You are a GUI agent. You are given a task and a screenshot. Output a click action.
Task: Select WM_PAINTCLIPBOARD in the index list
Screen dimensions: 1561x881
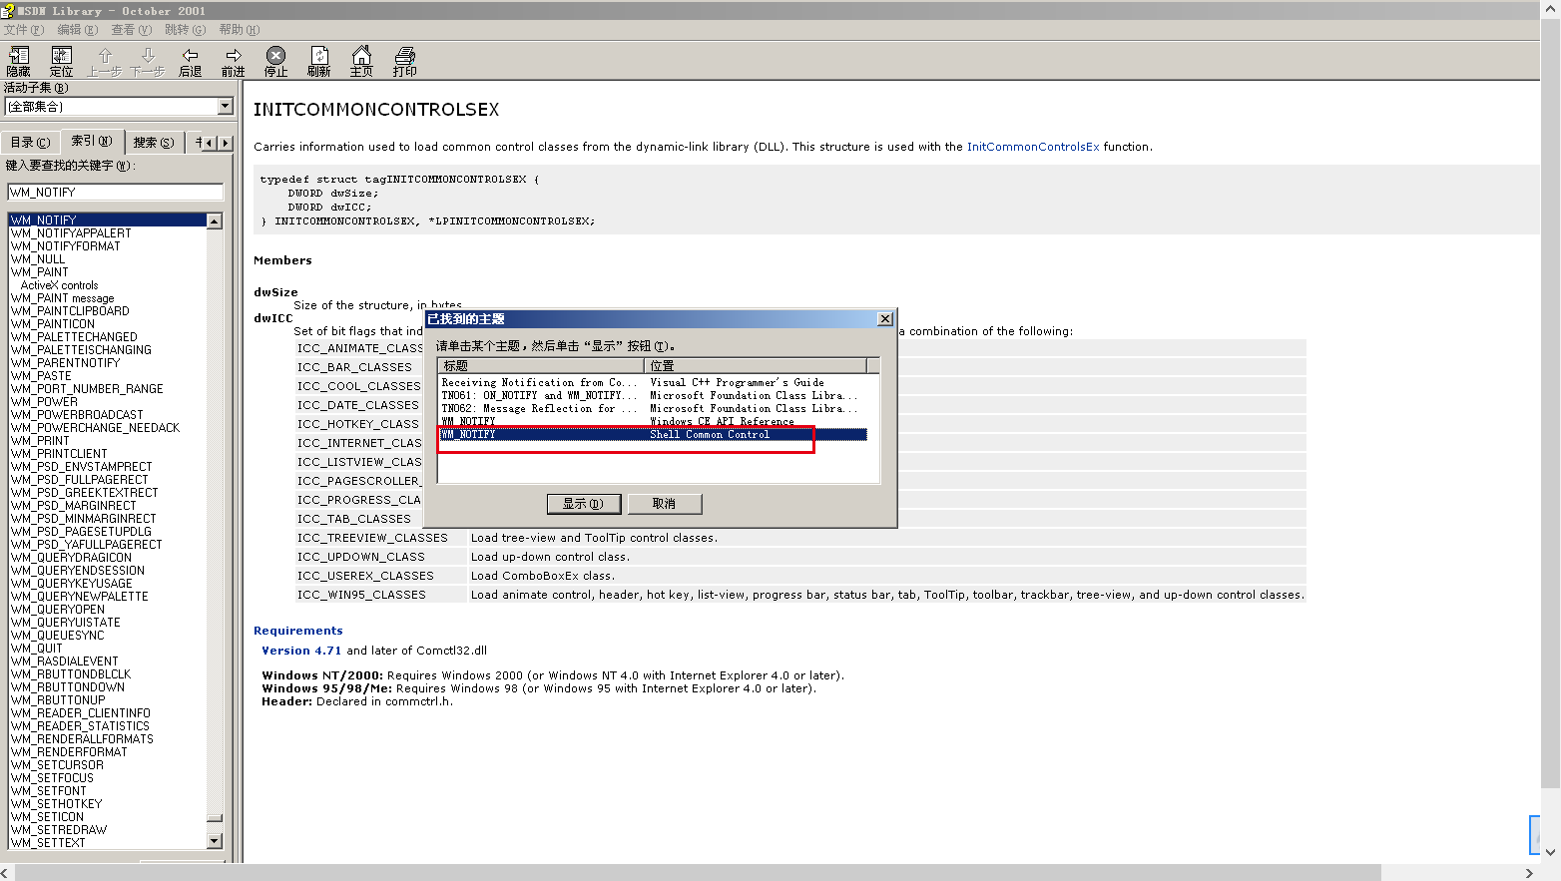click(x=70, y=311)
